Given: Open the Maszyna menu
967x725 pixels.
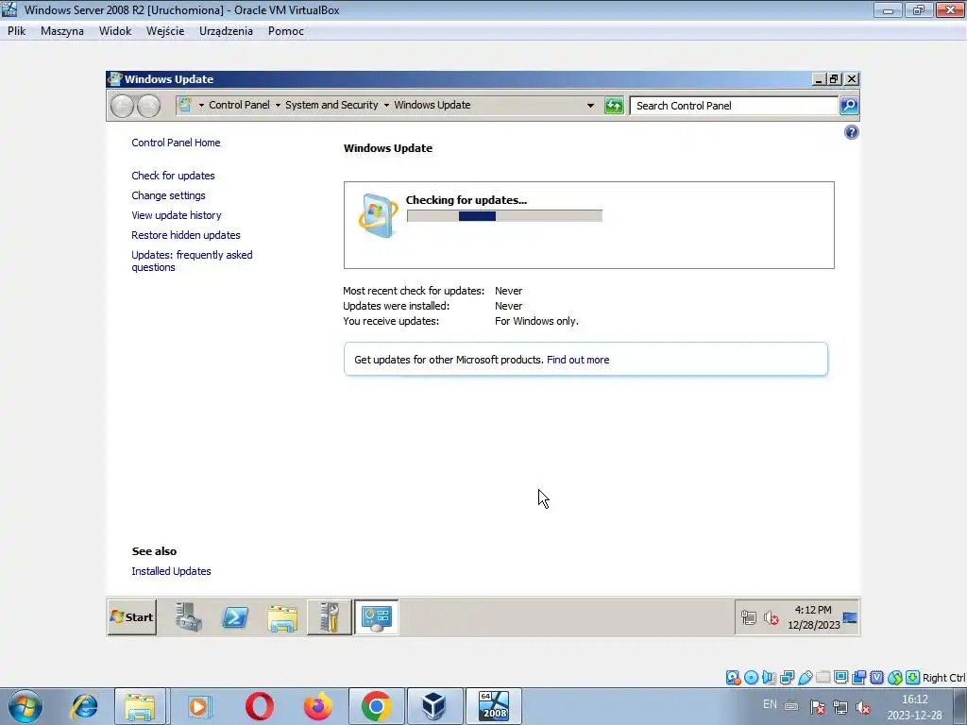Looking at the screenshot, I should (61, 31).
